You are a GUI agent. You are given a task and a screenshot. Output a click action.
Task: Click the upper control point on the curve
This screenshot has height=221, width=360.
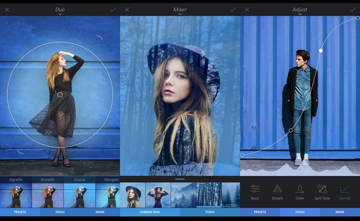tap(321, 50)
